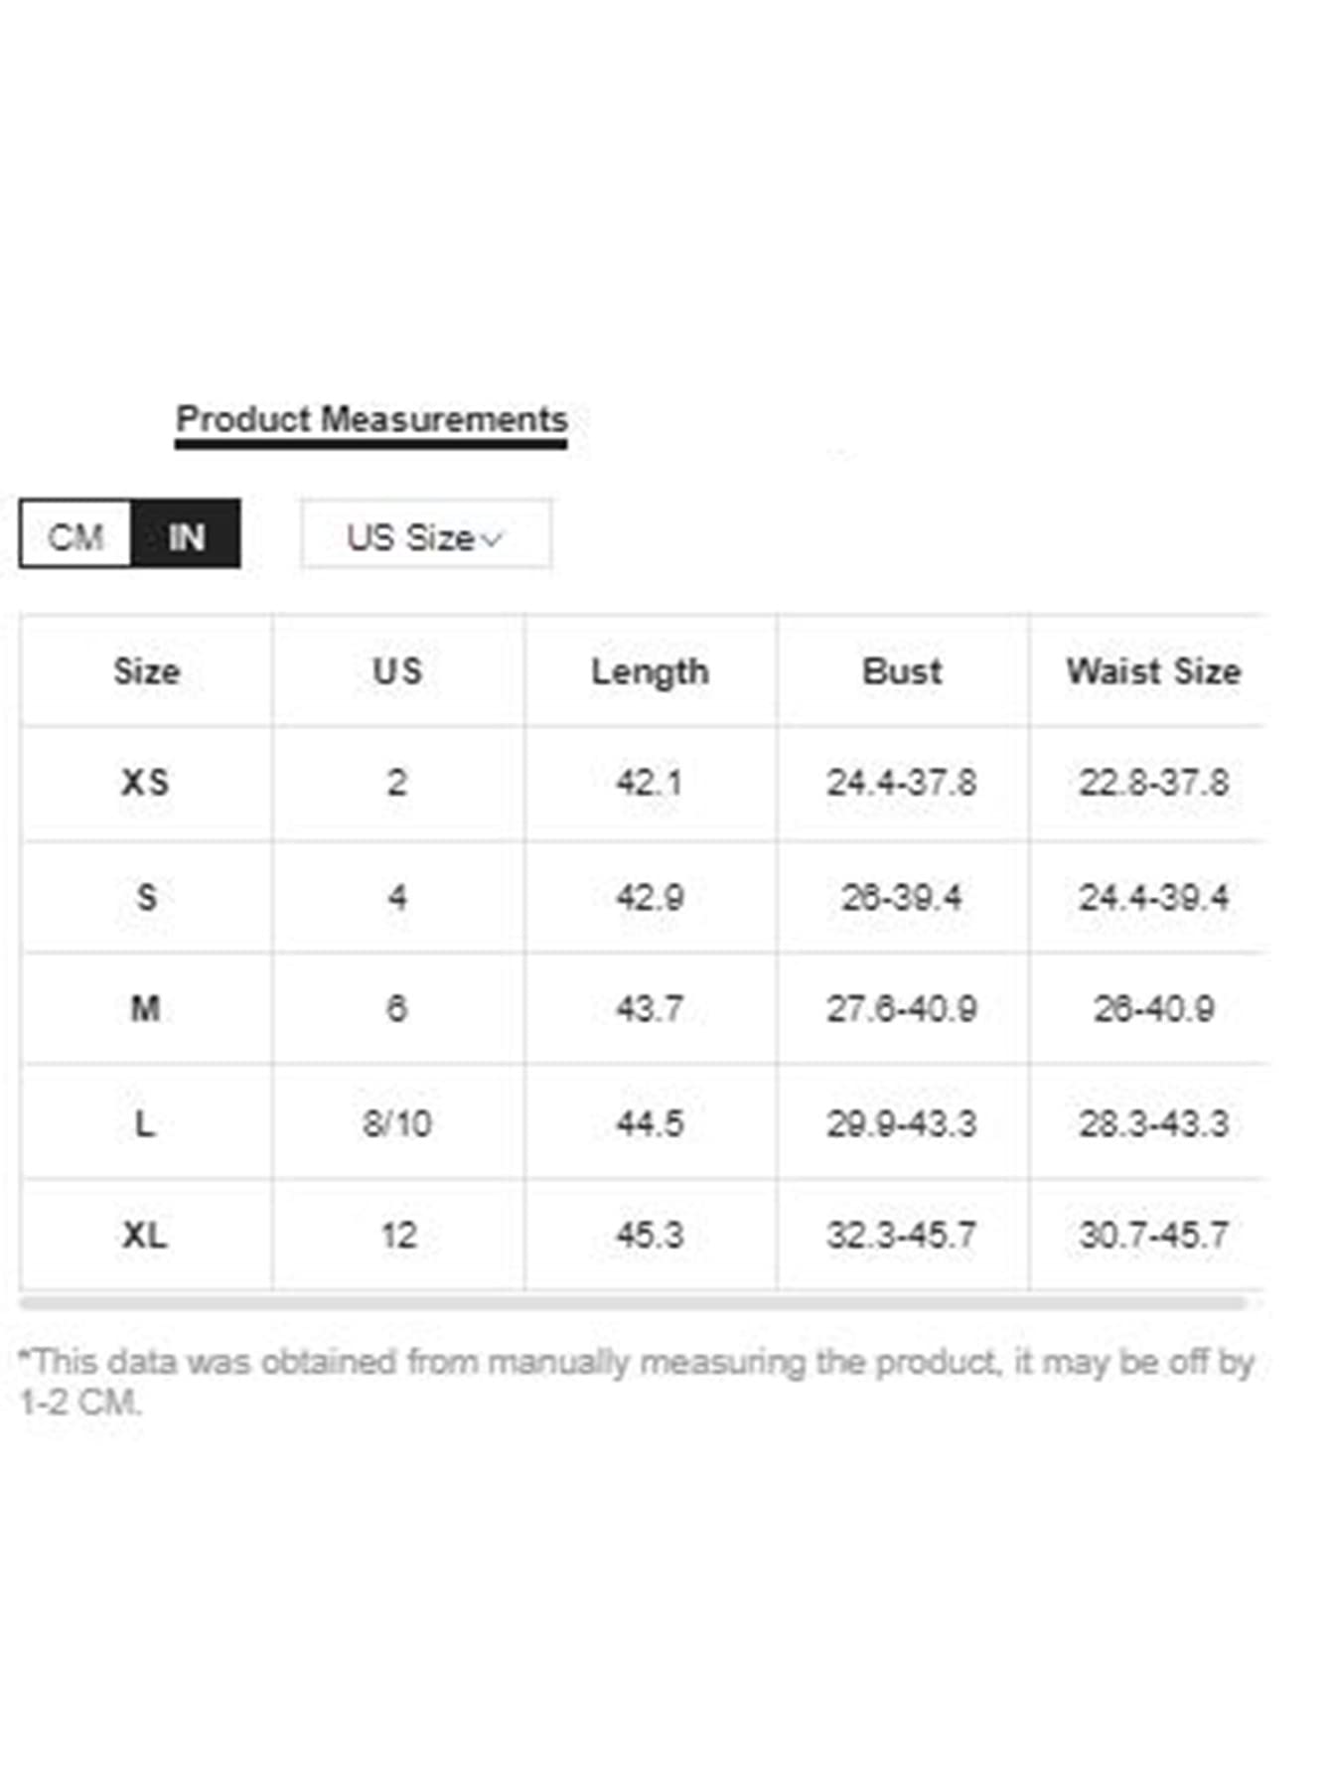Click the 42.1 length cell
The width and height of the screenshot is (1331, 1773).
pos(650,783)
